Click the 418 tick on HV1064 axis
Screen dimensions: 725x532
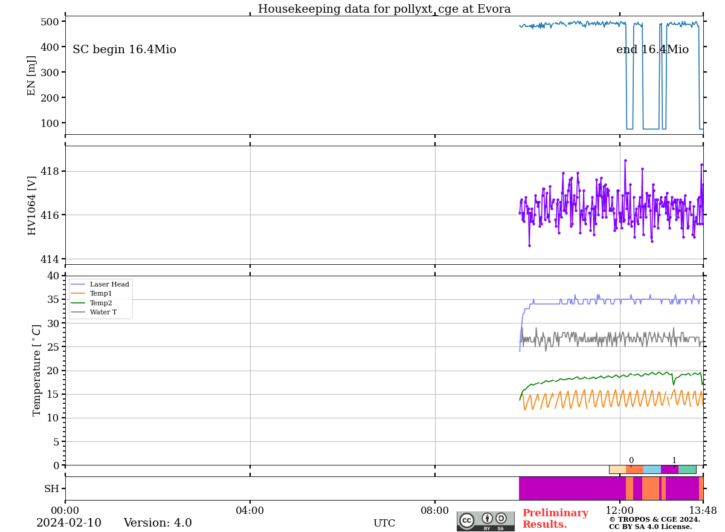[x=50, y=171]
